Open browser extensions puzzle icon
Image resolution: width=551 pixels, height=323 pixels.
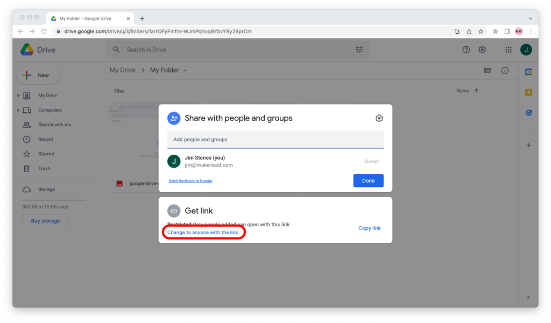[495, 32]
